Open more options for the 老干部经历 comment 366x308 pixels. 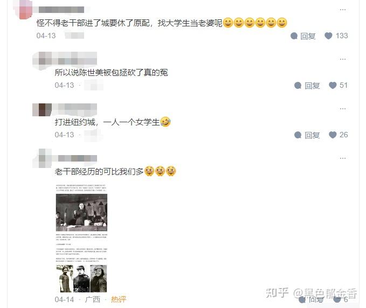[343, 158]
